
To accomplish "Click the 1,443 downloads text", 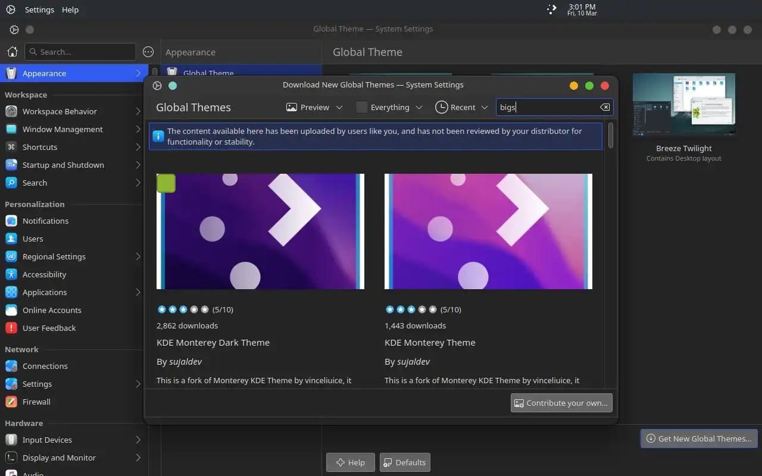I will 415,325.
